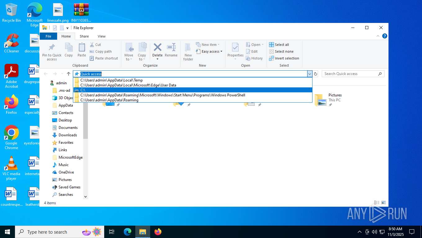Select the Edge\User Data path suggestion

click(193, 85)
